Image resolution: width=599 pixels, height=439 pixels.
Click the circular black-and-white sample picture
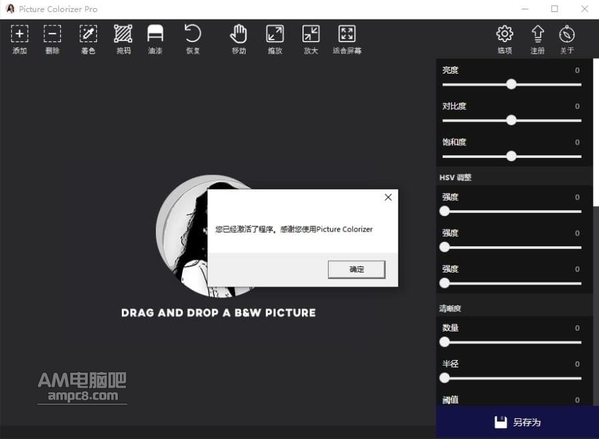[182, 236]
